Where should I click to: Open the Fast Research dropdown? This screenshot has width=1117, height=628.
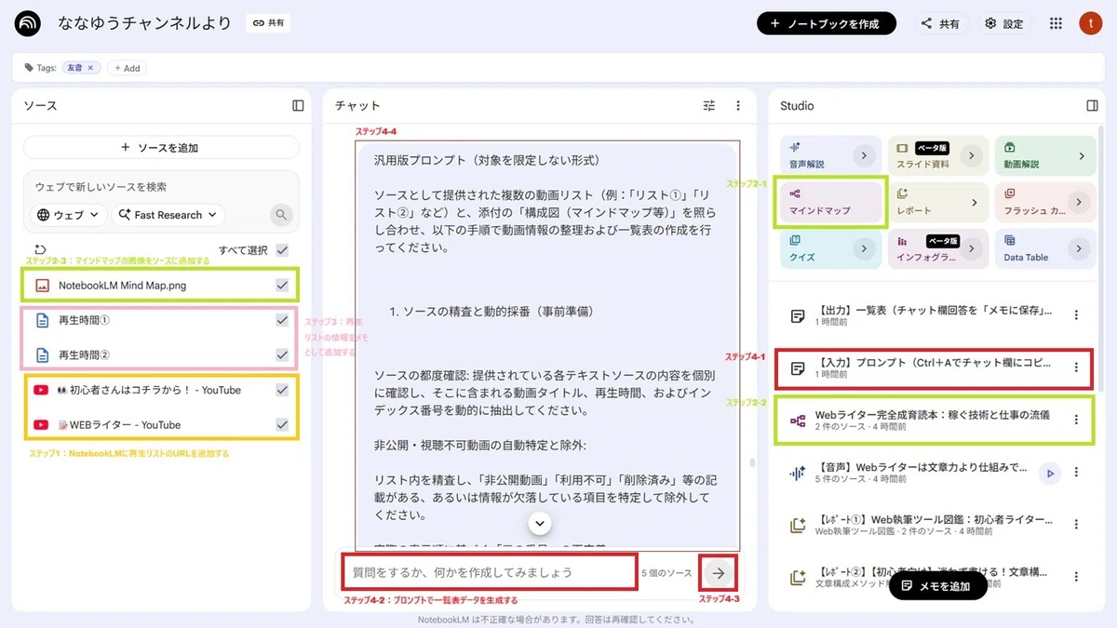168,215
